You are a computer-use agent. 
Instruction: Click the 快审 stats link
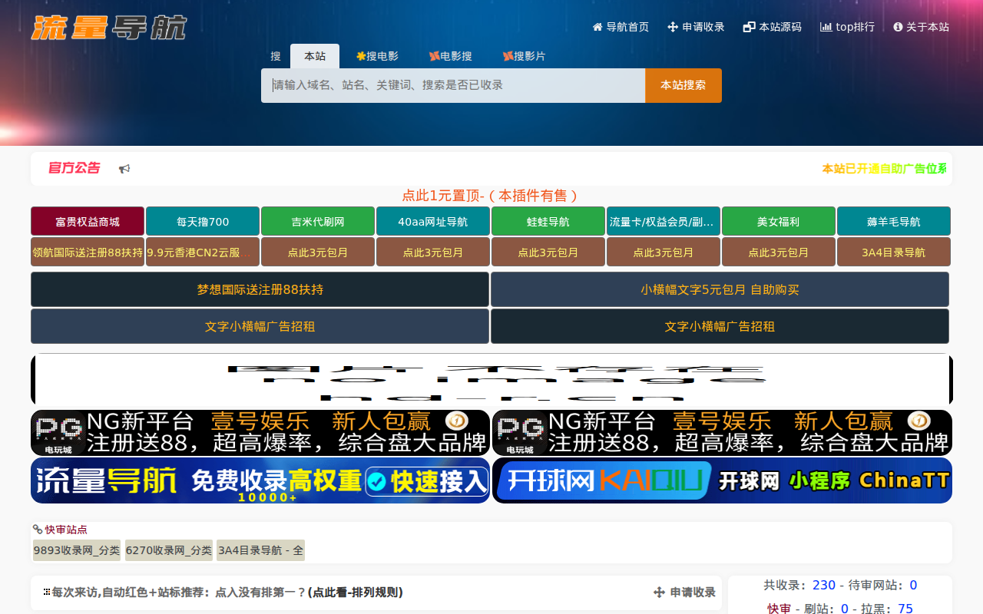779,609
